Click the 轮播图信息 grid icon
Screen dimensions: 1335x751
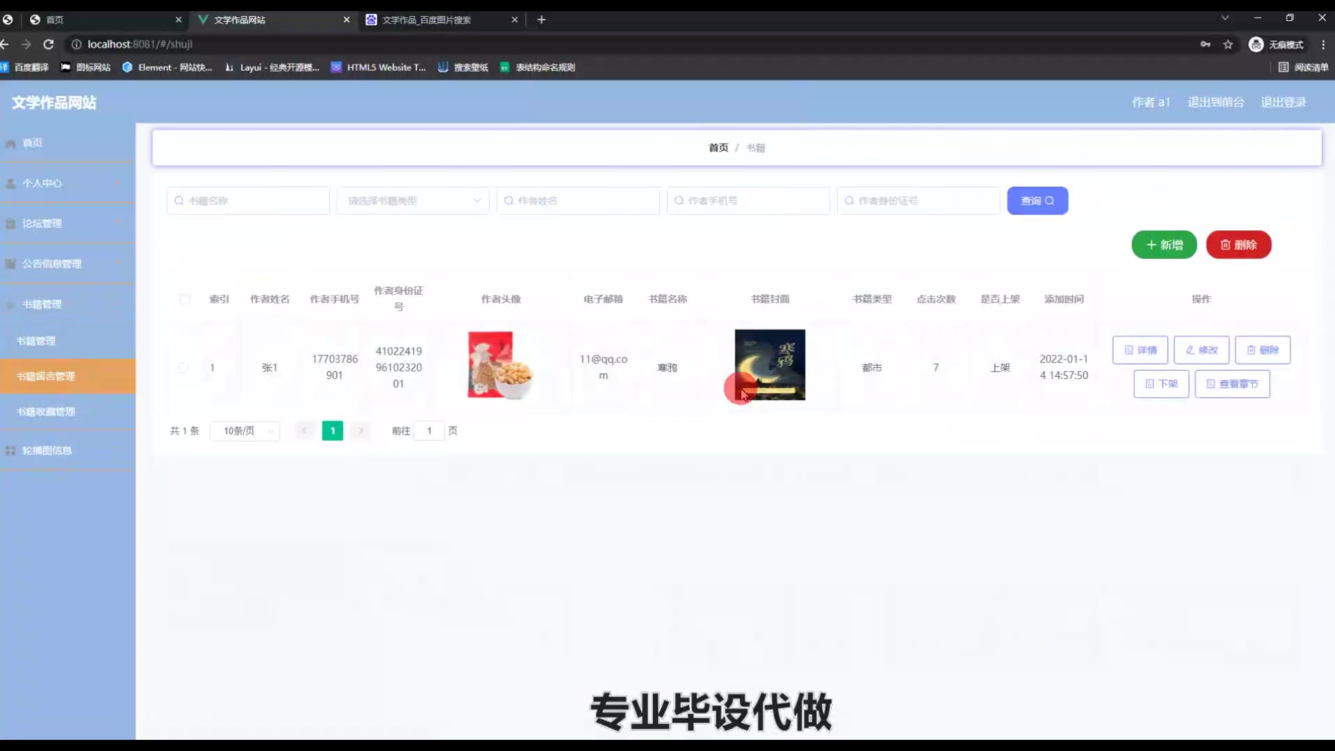pyautogui.click(x=10, y=451)
